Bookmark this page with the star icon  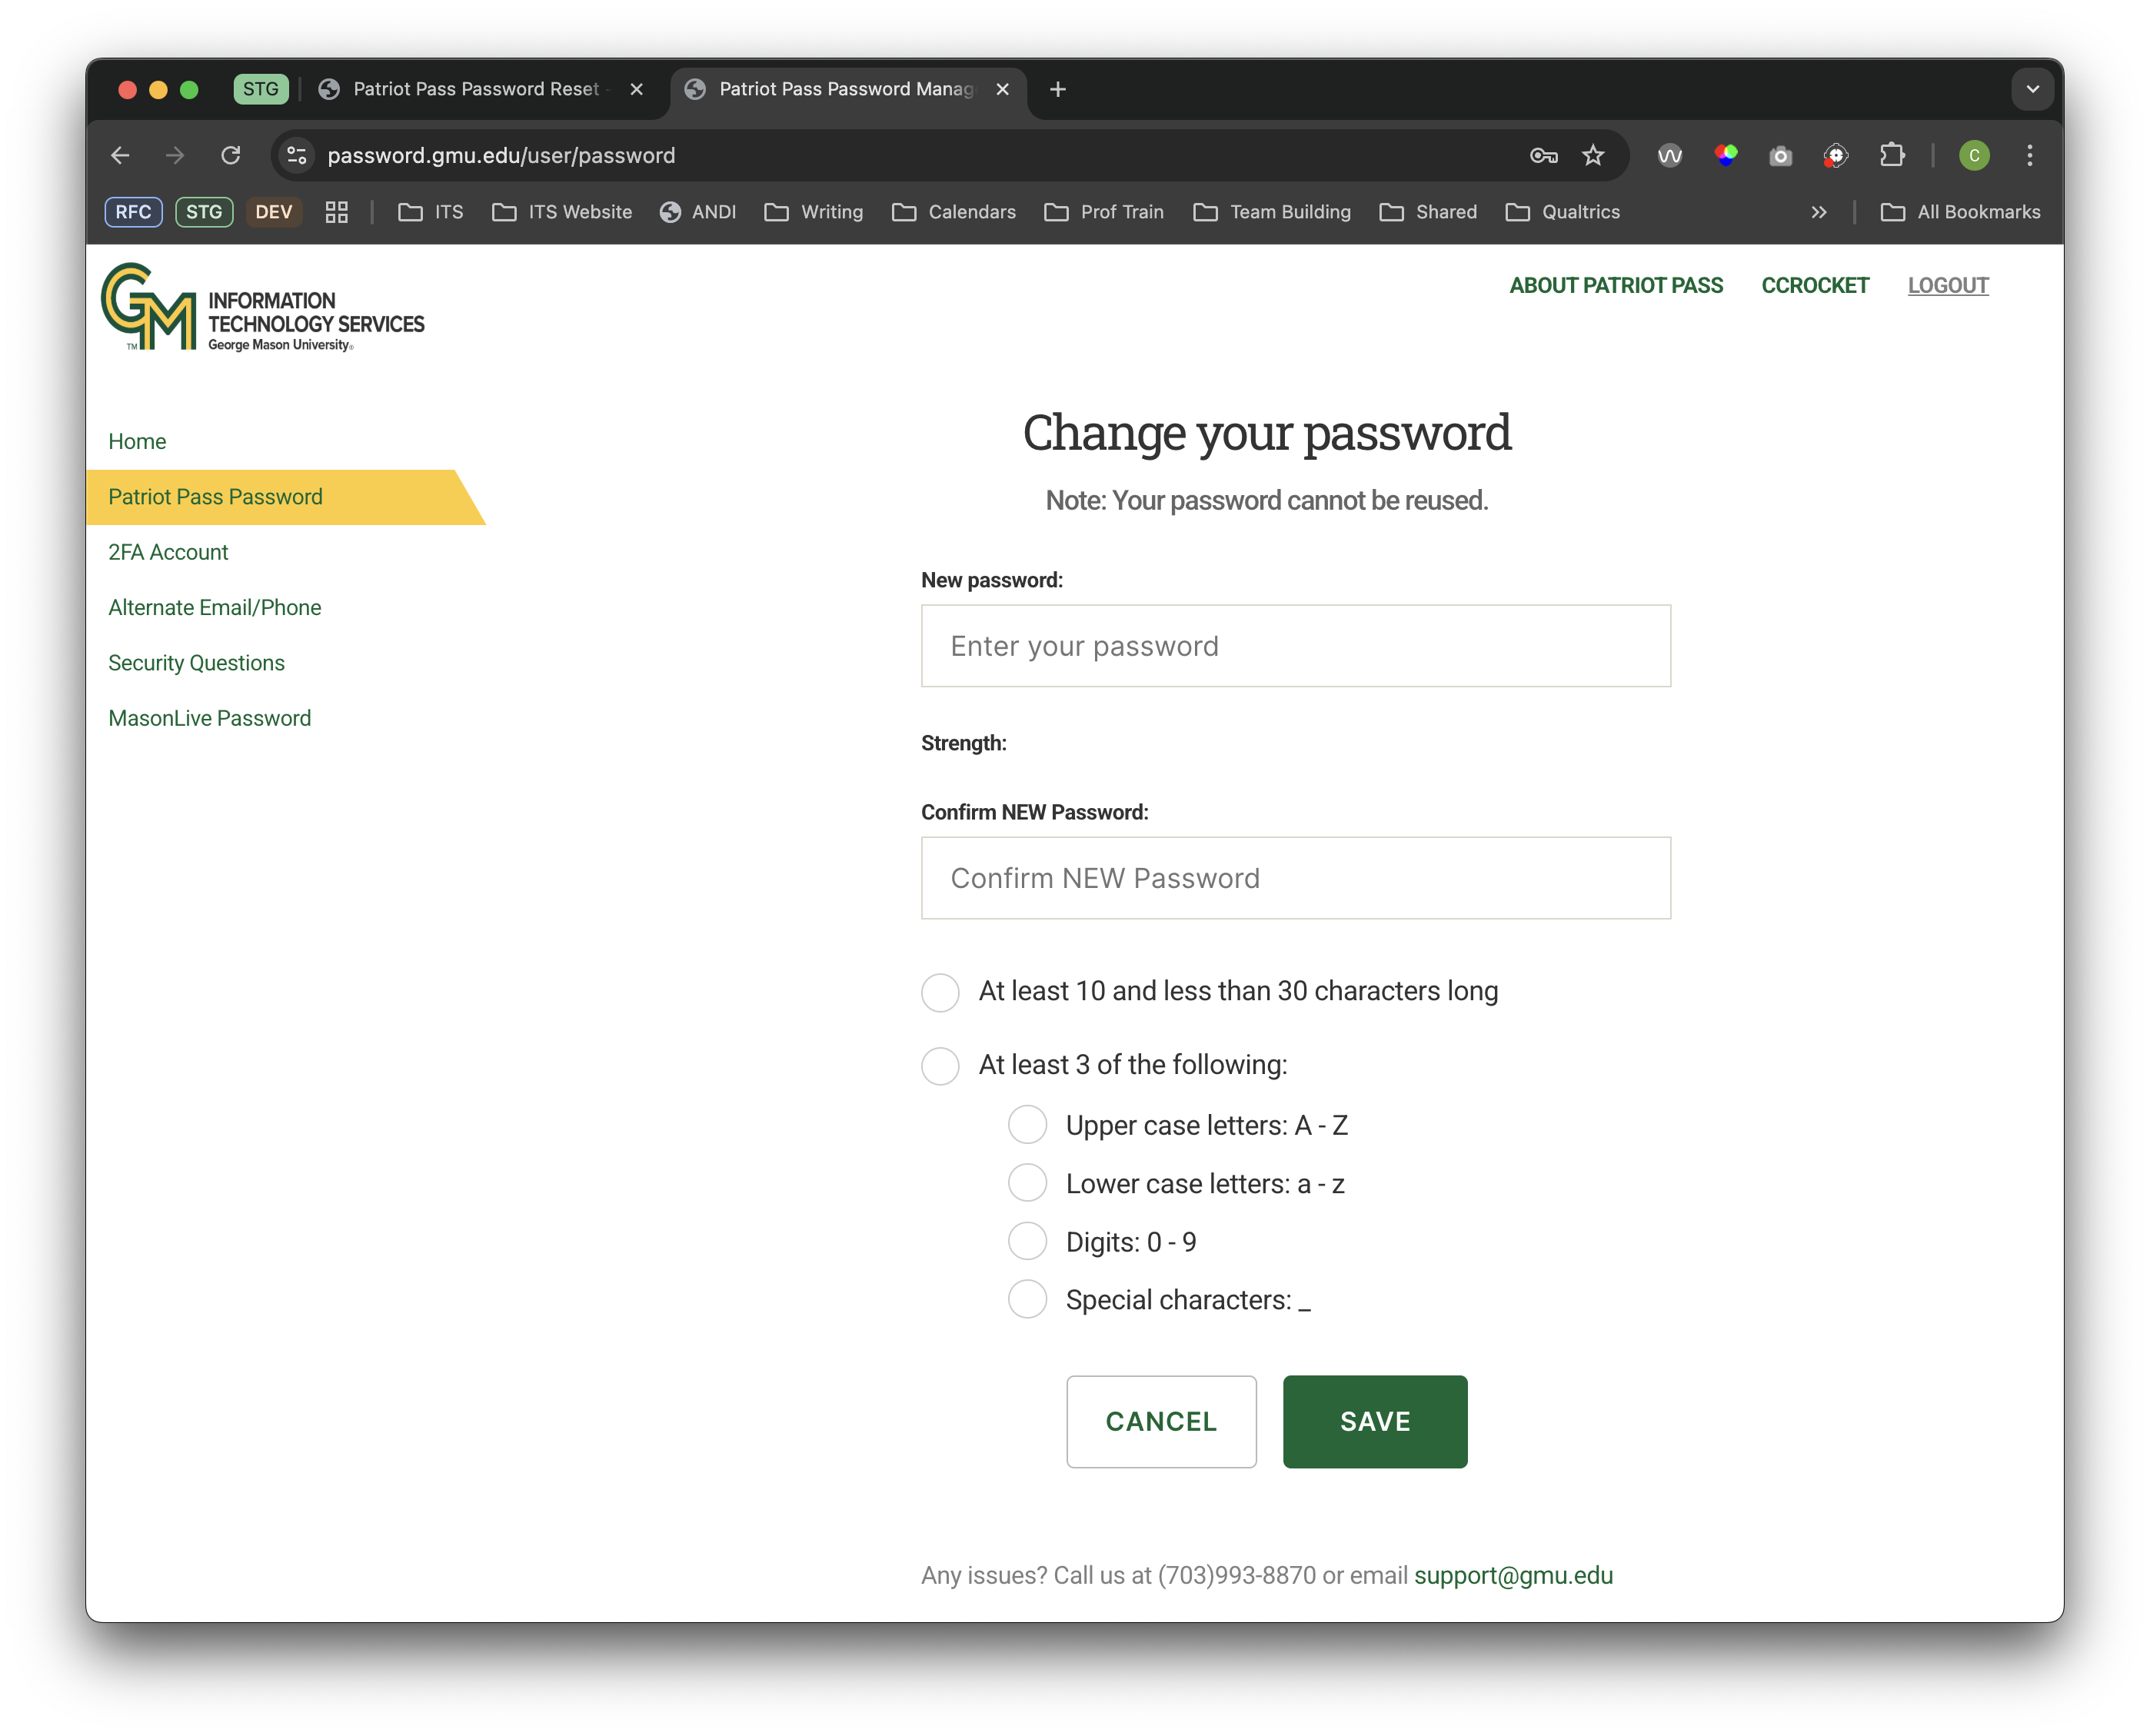(x=1593, y=155)
